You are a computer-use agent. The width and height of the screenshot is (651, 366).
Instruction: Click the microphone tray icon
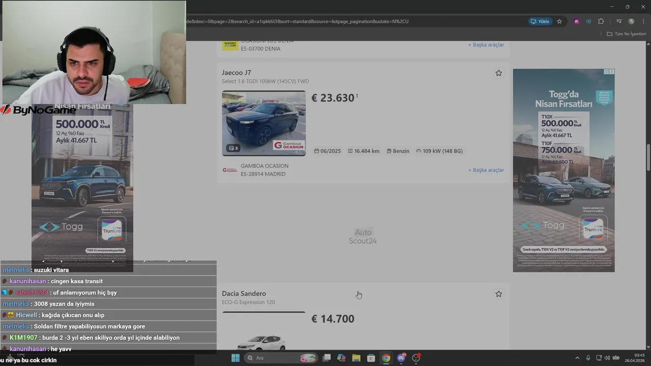[588, 358]
